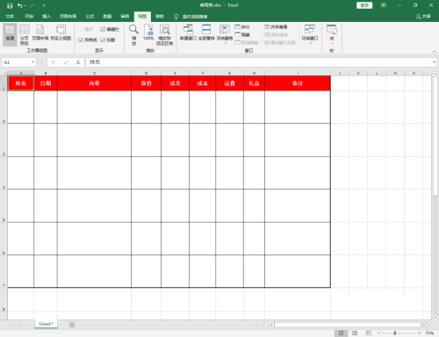Toggle the 编辑栏 Formula Bar checkbox

(109, 29)
